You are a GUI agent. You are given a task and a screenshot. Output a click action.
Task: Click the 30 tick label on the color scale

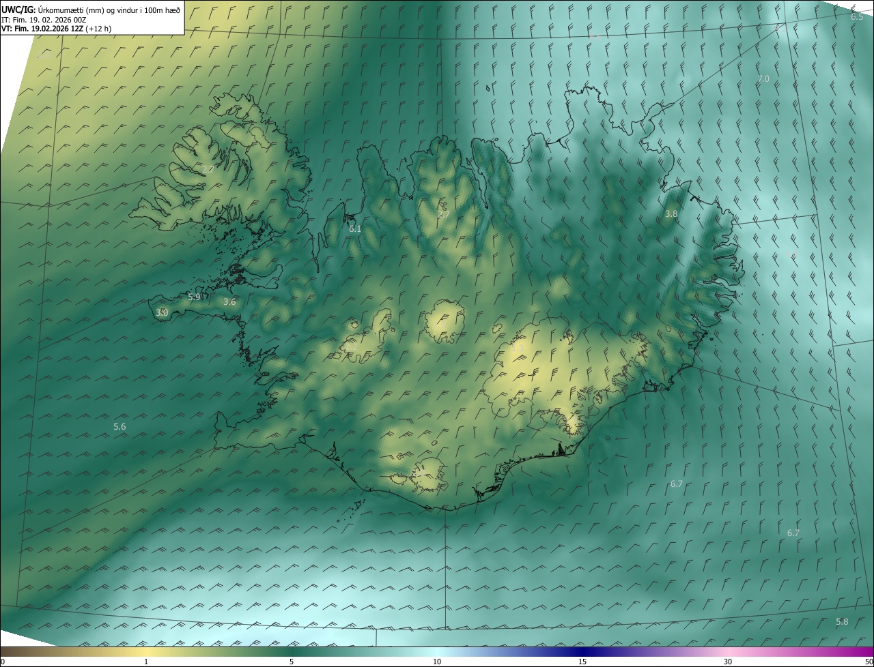tap(728, 662)
